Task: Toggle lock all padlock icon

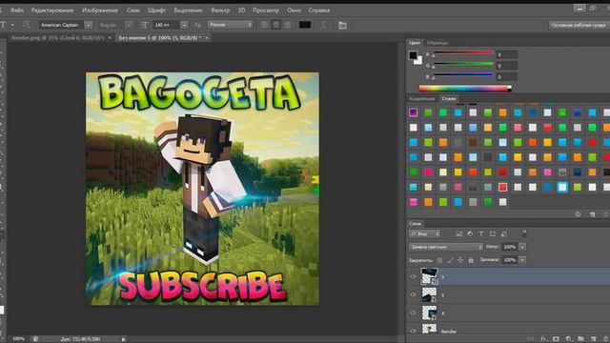Action: click(x=471, y=260)
